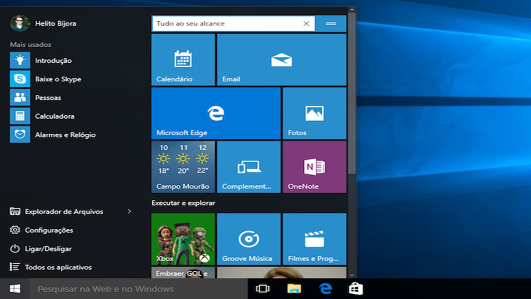This screenshot has height=299, width=531.
Task: Click the Start menu scrollbar thumb
Action: (352, 93)
